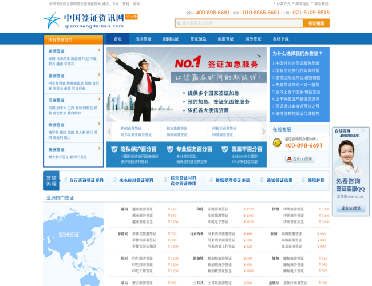Click the previous arrow on the visa carousel
This screenshot has height=286, width=372.
point(109,132)
